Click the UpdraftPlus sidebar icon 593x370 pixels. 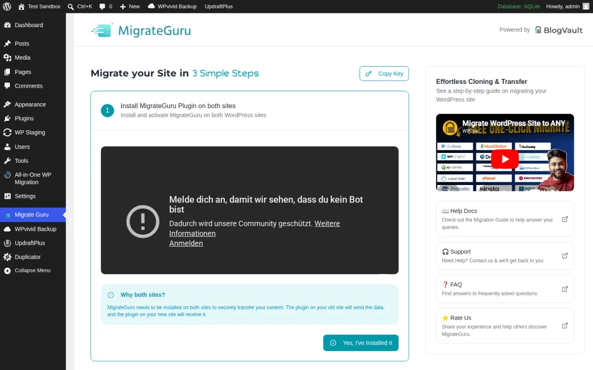pyautogui.click(x=7, y=243)
